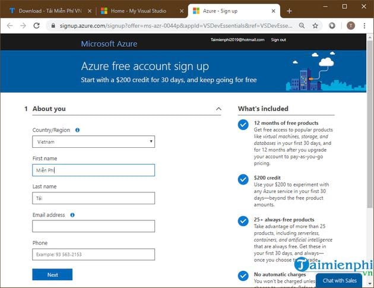Click the 12 months of free products text
Screen dimensions: 374x288
286,123
